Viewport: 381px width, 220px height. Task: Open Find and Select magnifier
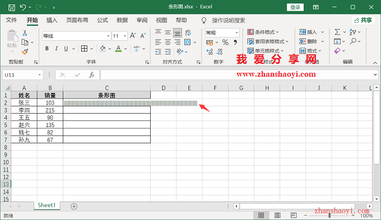pos(353,41)
